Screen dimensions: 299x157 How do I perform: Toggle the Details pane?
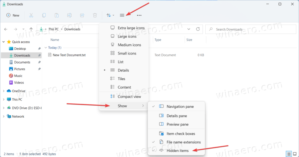(176, 116)
